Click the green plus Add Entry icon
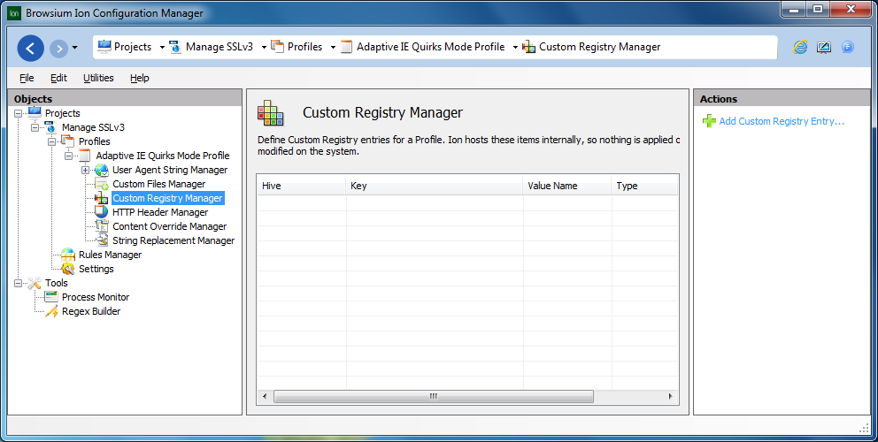 pos(709,121)
